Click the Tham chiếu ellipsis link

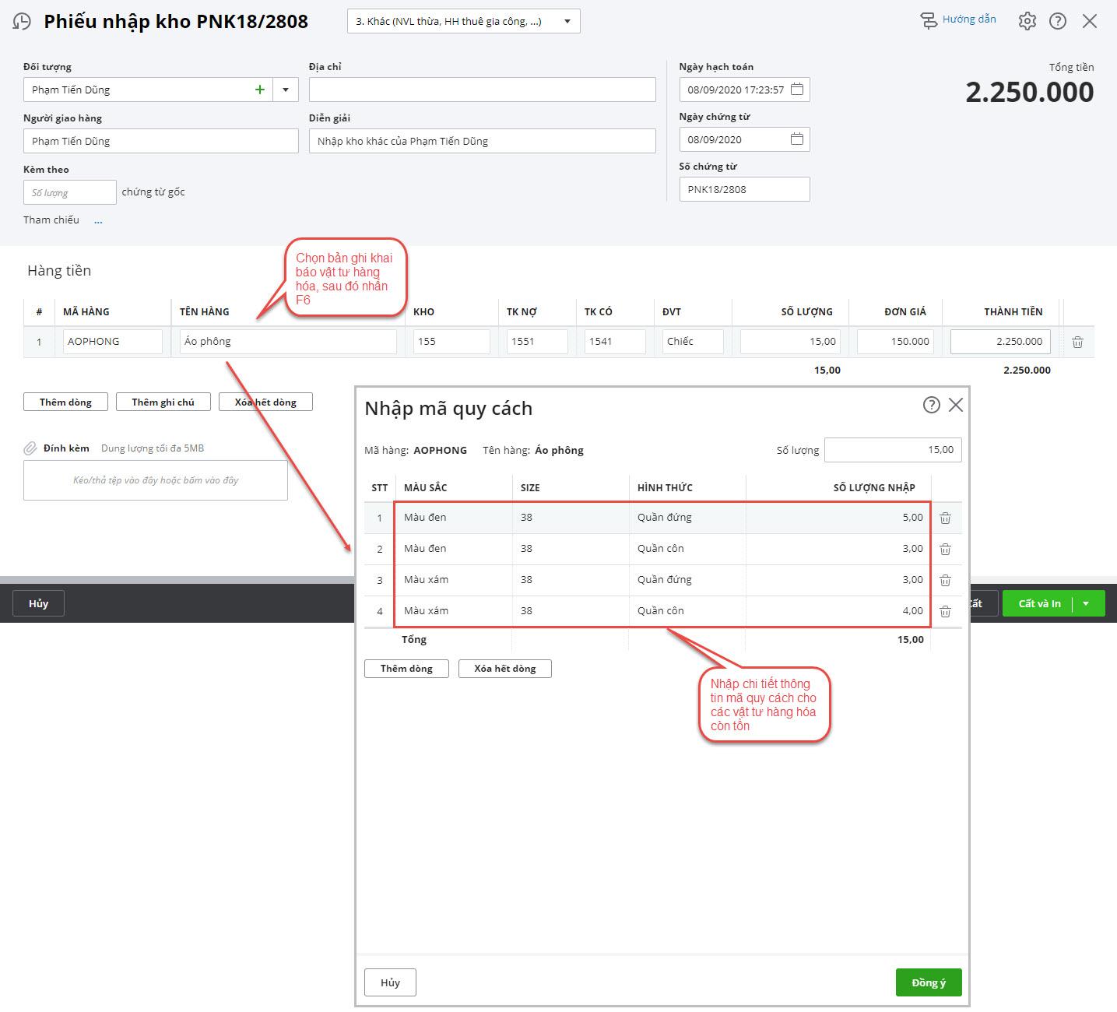pos(98,221)
